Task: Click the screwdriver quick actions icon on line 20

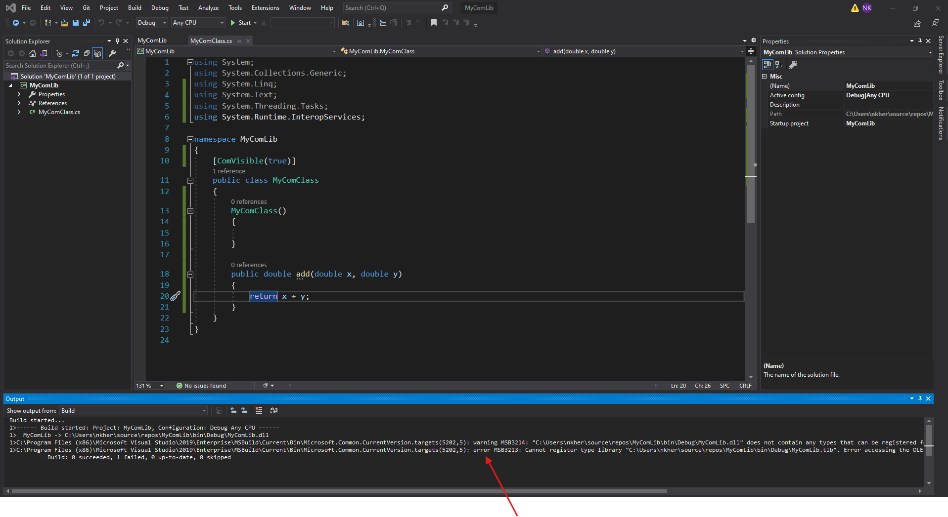Action: tap(176, 296)
